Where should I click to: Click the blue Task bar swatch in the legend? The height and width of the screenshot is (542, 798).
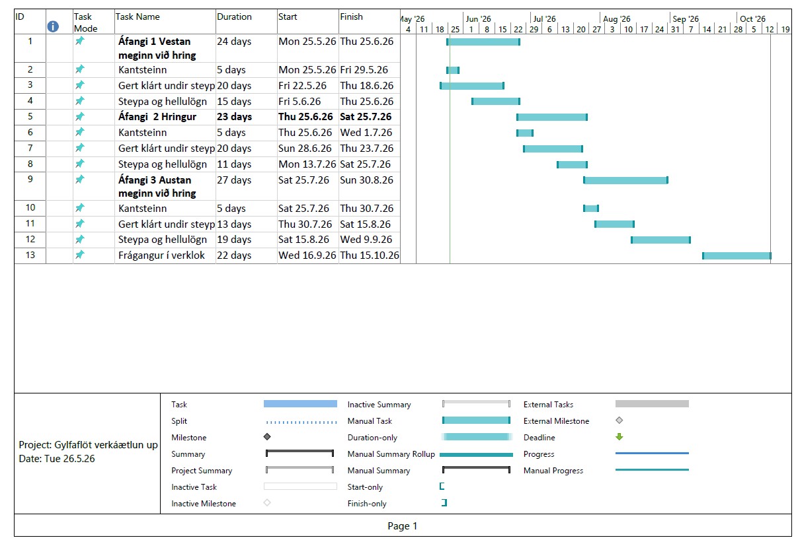[x=300, y=404]
